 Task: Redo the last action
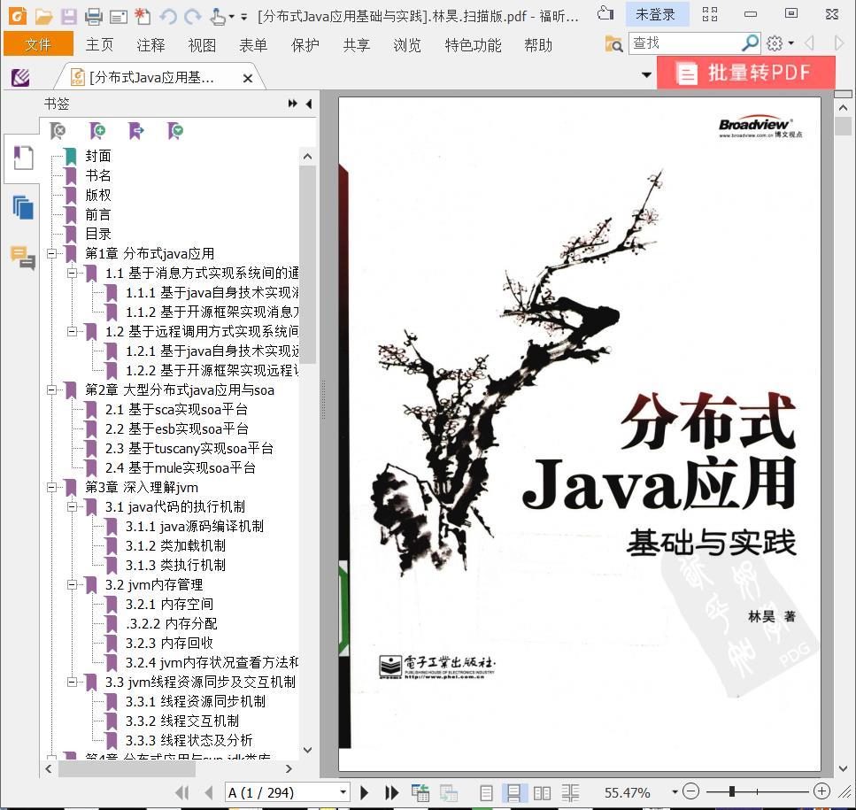pos(193,16)
